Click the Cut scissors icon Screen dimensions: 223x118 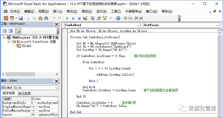point(28,18)
